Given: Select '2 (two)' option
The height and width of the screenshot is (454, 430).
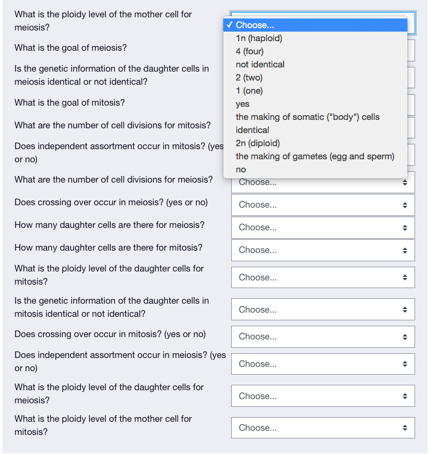Looking at the screenshot, I should pyautogui.click(x=315, y=78).
